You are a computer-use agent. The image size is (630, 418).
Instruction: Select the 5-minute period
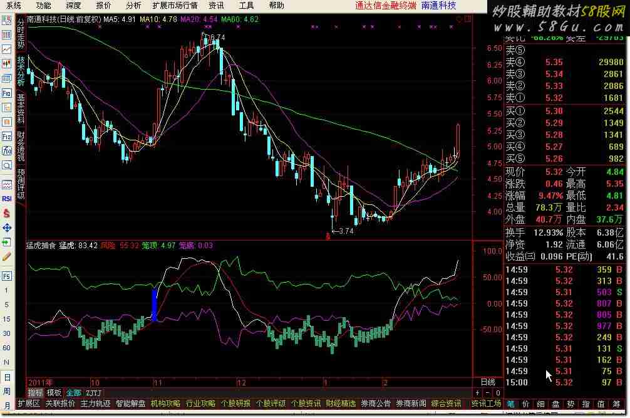pos(6,305)
